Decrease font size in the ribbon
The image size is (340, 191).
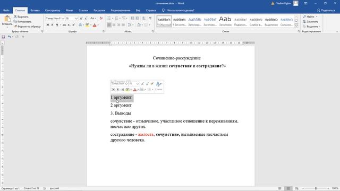tap(86, 19)
